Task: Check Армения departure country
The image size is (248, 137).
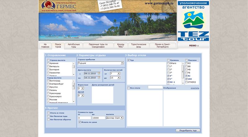Action: click(x=48, y=63)
